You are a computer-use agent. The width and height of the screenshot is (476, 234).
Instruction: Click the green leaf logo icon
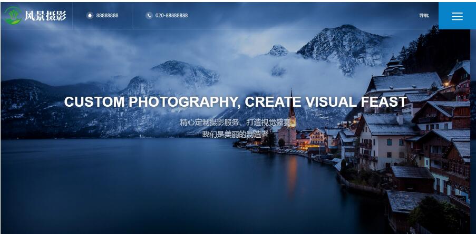(13, 15)
